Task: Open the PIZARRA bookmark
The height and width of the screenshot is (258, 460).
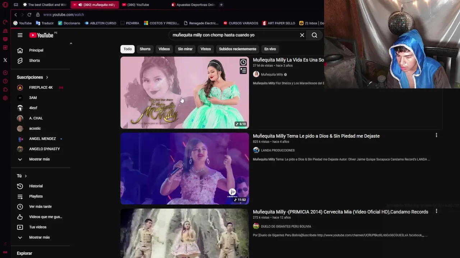Action: point(130,23)
